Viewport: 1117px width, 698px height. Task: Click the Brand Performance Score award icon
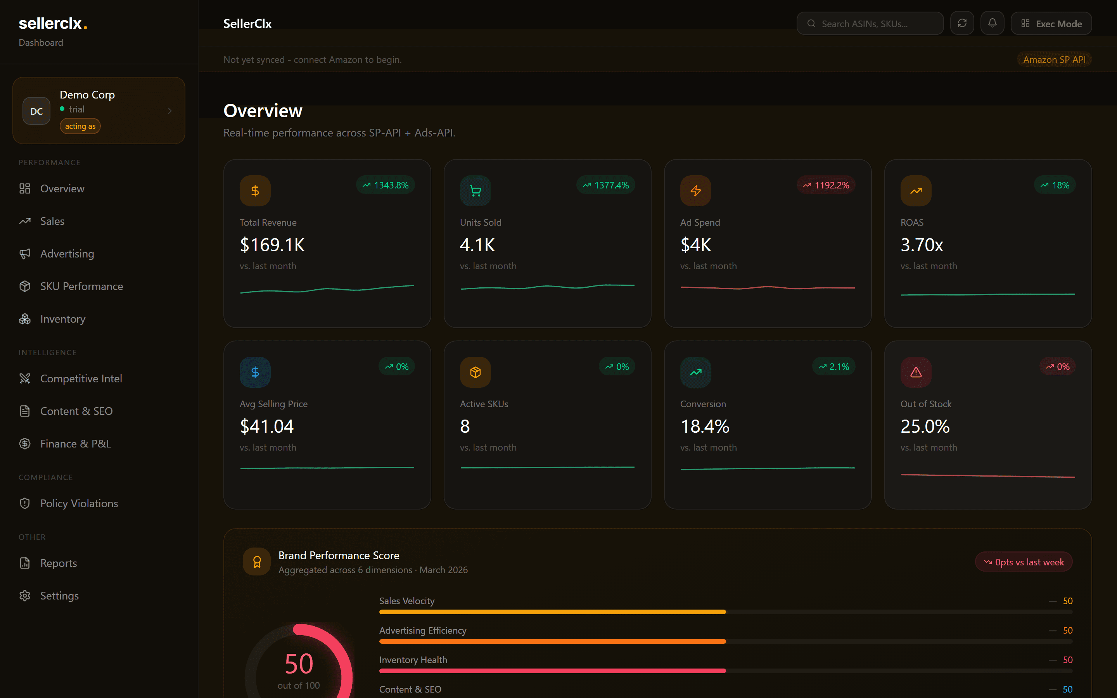257,562
